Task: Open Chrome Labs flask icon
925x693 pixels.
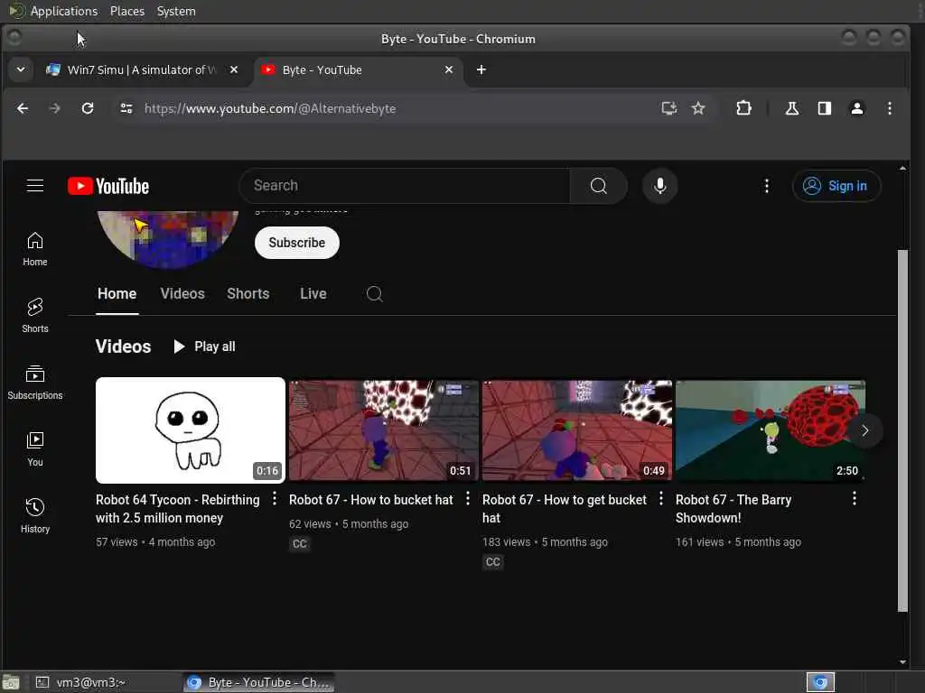Action: point(791,108)
